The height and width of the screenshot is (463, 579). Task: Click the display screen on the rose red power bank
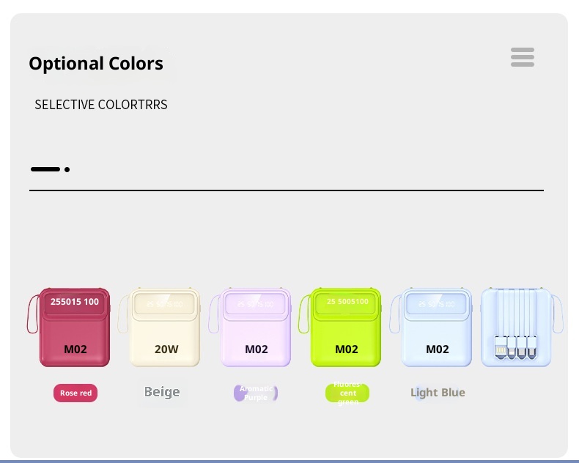[x=75, y=302]
